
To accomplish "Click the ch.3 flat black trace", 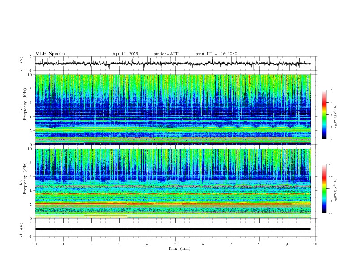I will (x=173, y=229).
